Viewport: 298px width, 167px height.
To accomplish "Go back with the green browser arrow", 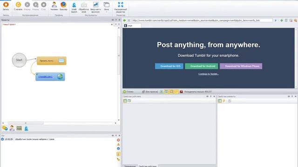I will click(124, 20).
